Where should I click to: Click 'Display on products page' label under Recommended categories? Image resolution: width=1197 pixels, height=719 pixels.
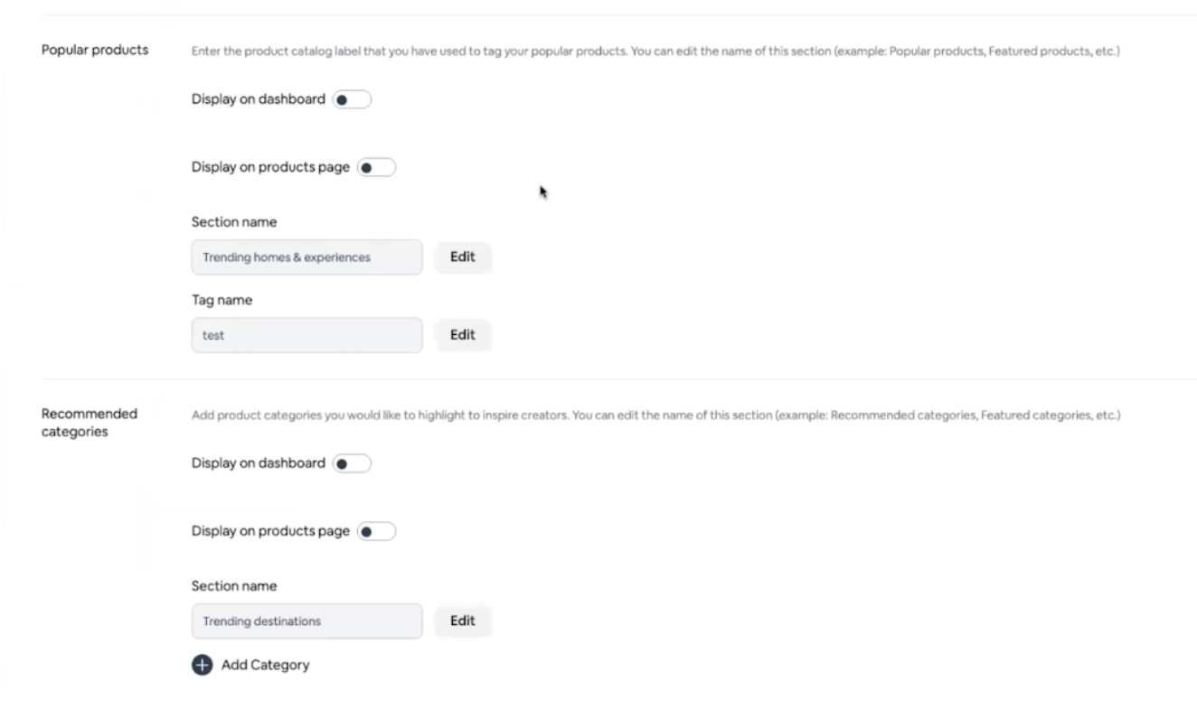pyautogui.click(x=270, y=531)
